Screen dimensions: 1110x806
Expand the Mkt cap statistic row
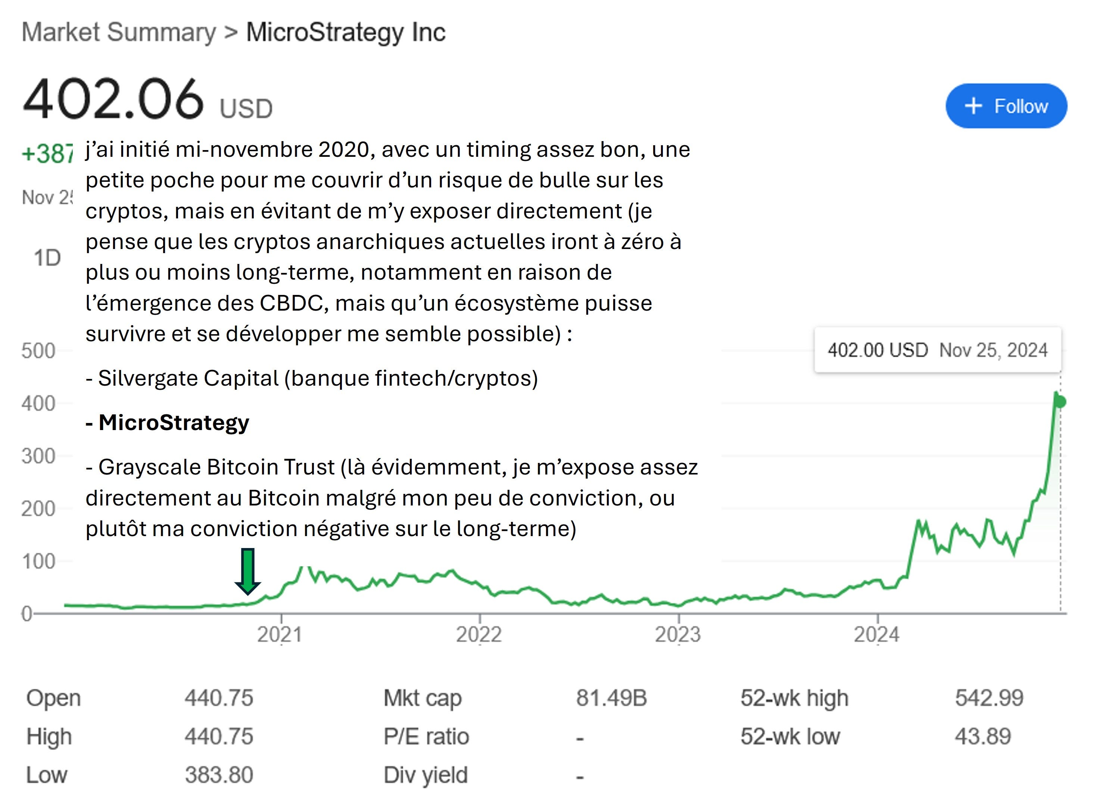point(424,698)
